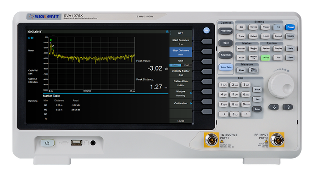The height and width of the screenshot is (177, 312).
Task: Push the number 0 key on keypad
Action: [x=234, y=114]
